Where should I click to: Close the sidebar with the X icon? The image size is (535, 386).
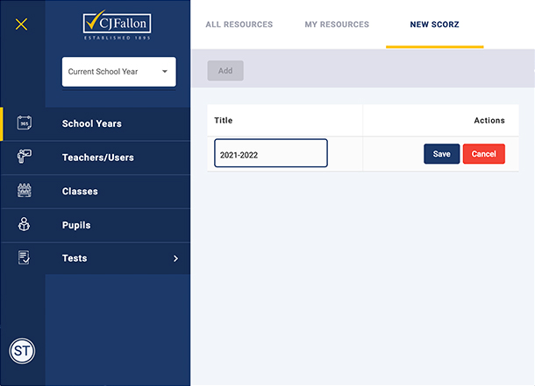click(x=22, y=25)
